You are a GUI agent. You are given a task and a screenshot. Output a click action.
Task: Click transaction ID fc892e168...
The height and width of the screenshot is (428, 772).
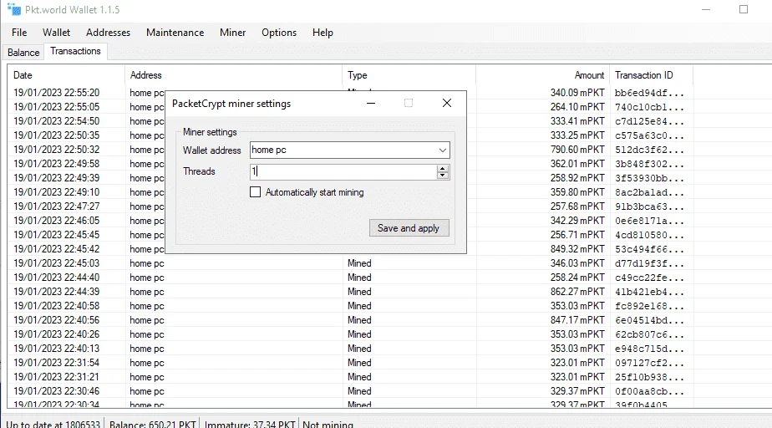coord(649,306)
